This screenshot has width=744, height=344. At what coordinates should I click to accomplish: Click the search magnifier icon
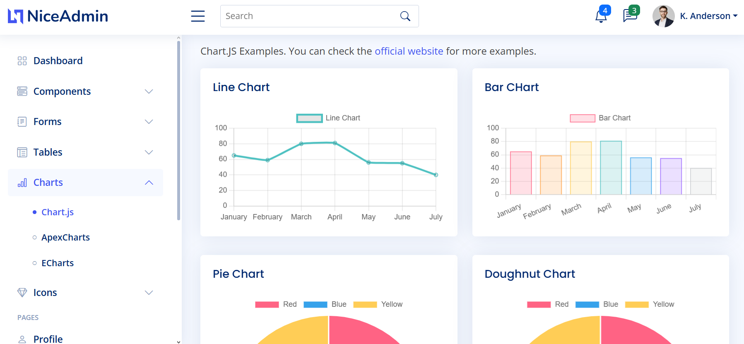click(x=405, y=16)
